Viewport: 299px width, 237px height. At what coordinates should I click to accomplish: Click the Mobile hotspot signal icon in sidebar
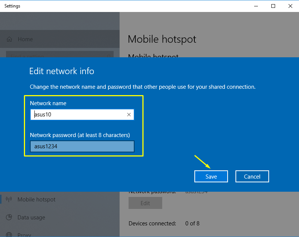9,200
